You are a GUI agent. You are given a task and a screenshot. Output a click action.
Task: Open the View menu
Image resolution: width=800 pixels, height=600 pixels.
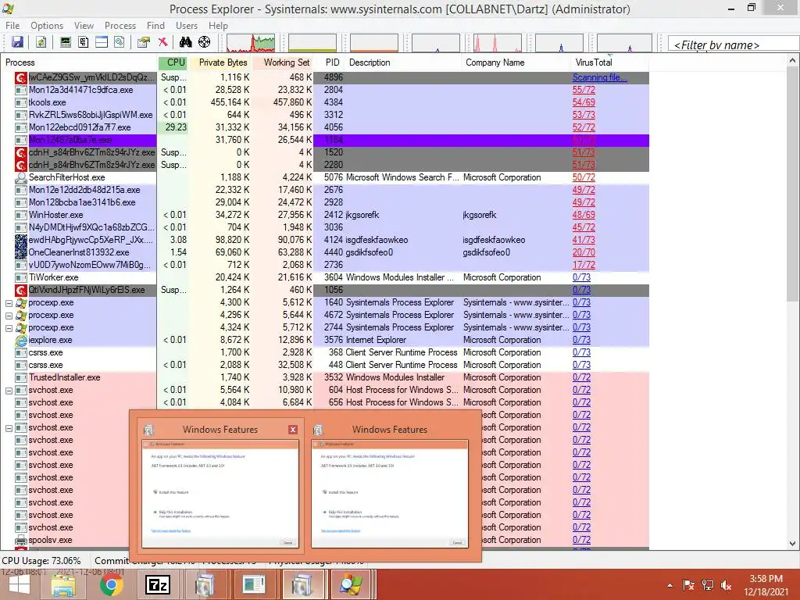tap(84, 26)
